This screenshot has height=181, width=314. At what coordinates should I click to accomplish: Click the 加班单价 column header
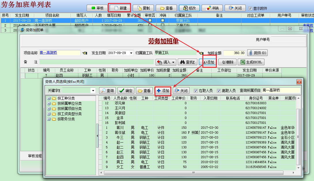coord(147,70)
